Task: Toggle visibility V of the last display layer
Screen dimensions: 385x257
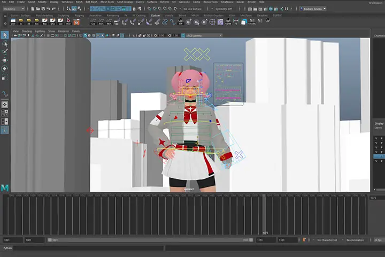Action: 376,161
